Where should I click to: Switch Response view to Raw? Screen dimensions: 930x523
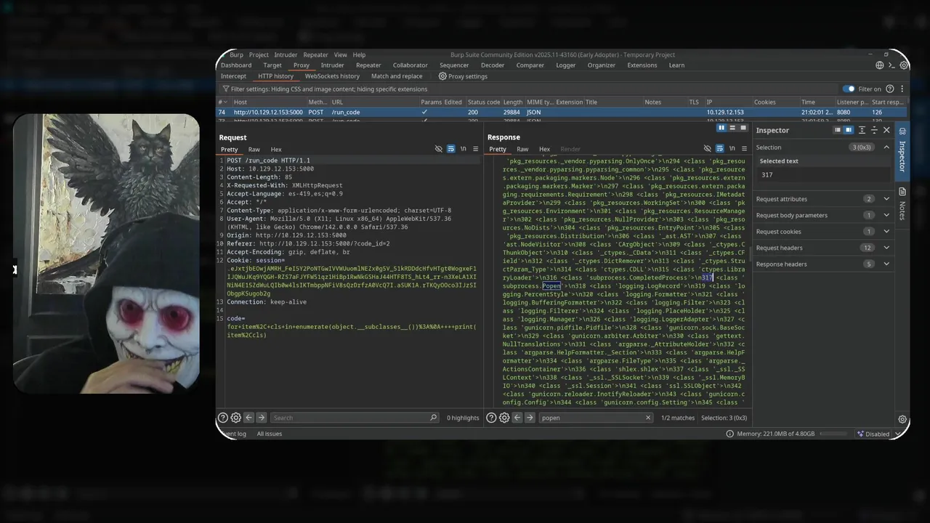click(x=522, y=150)
